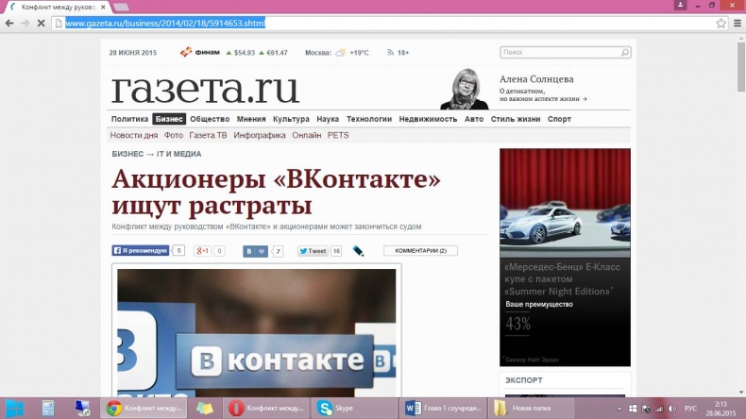Open the Бизнес section
The height and width of the screenshot is (419, 746).
tap(169, 119)
